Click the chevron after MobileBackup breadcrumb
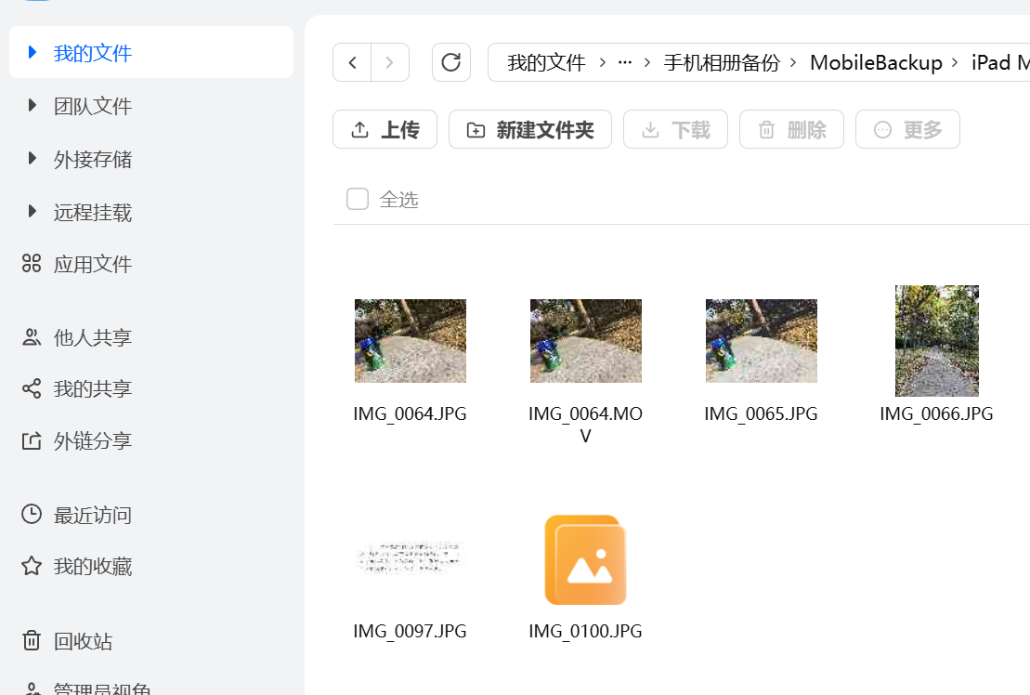 955,62
